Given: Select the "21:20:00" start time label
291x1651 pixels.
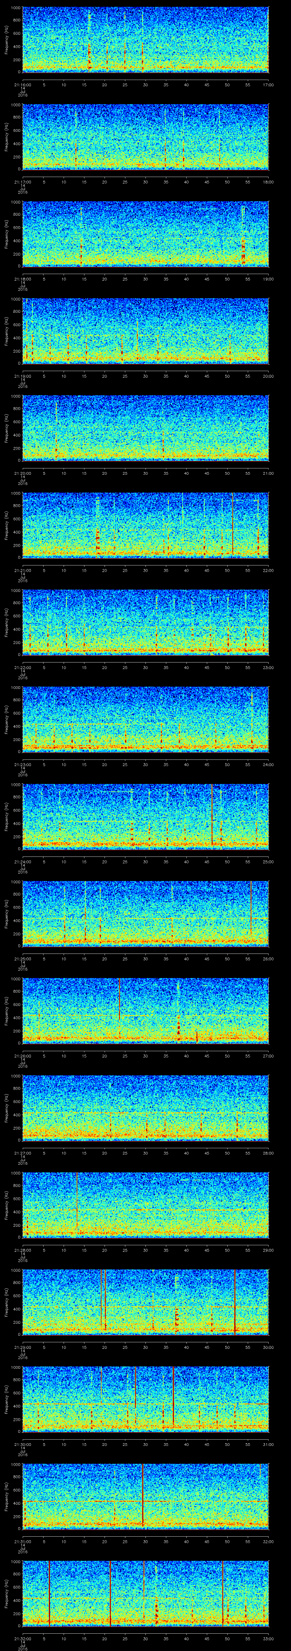Looking at the screenshot, I should click(x=22, y=473).
